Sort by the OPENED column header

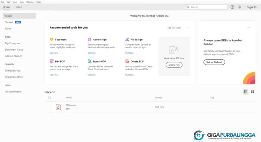click(x=159, y=98)
